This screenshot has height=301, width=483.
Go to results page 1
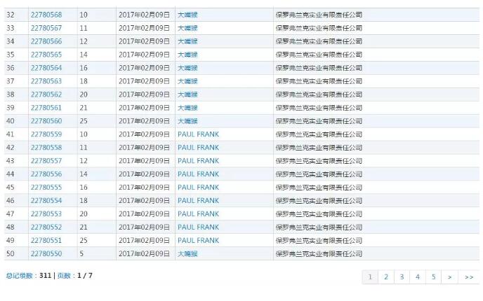370,277
